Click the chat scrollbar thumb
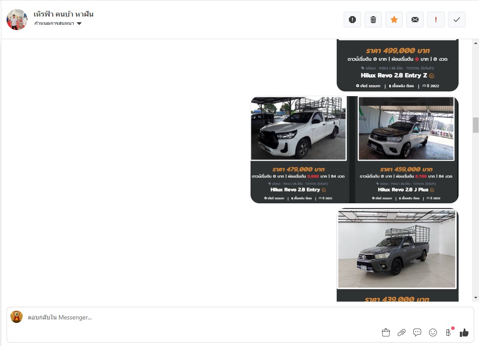 click(x=476, y=125)
